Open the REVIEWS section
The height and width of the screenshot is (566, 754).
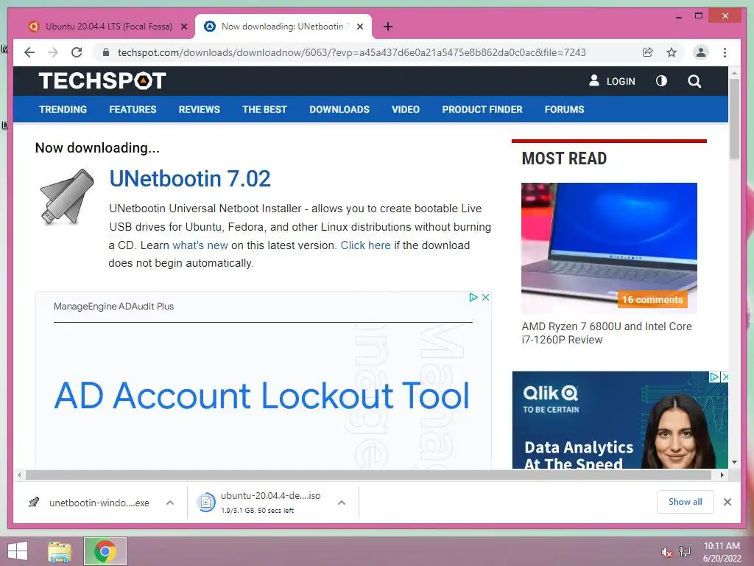[199, 109]
